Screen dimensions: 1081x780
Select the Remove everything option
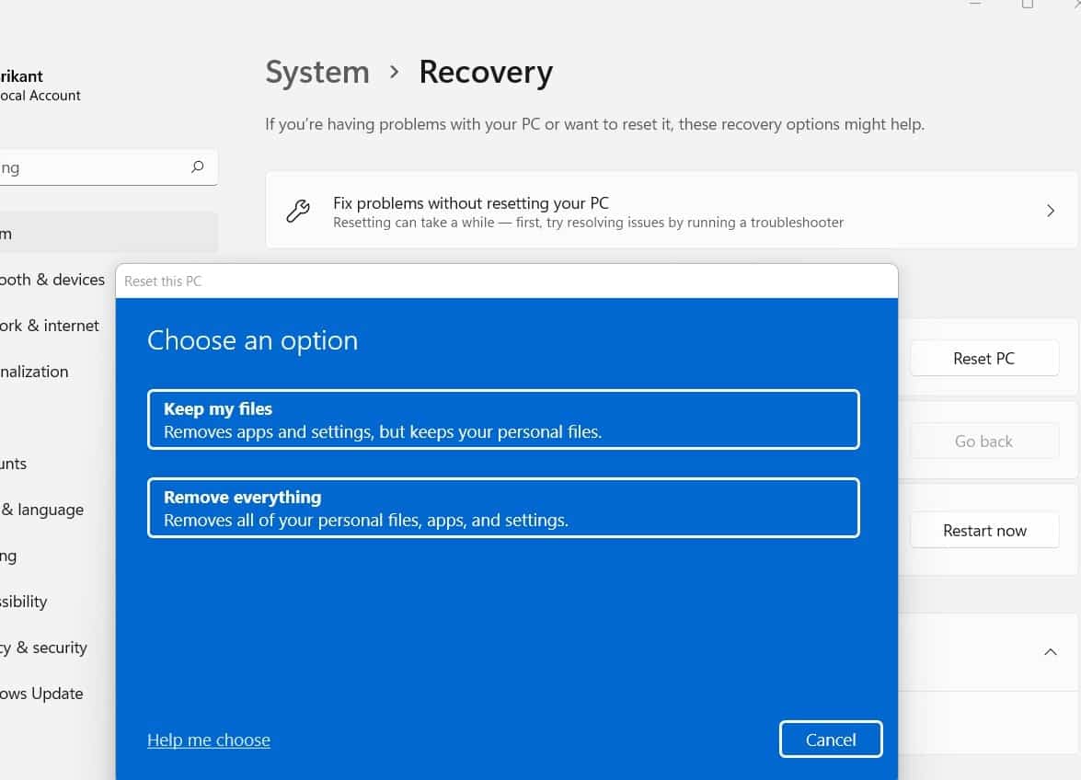click(503, 508)
